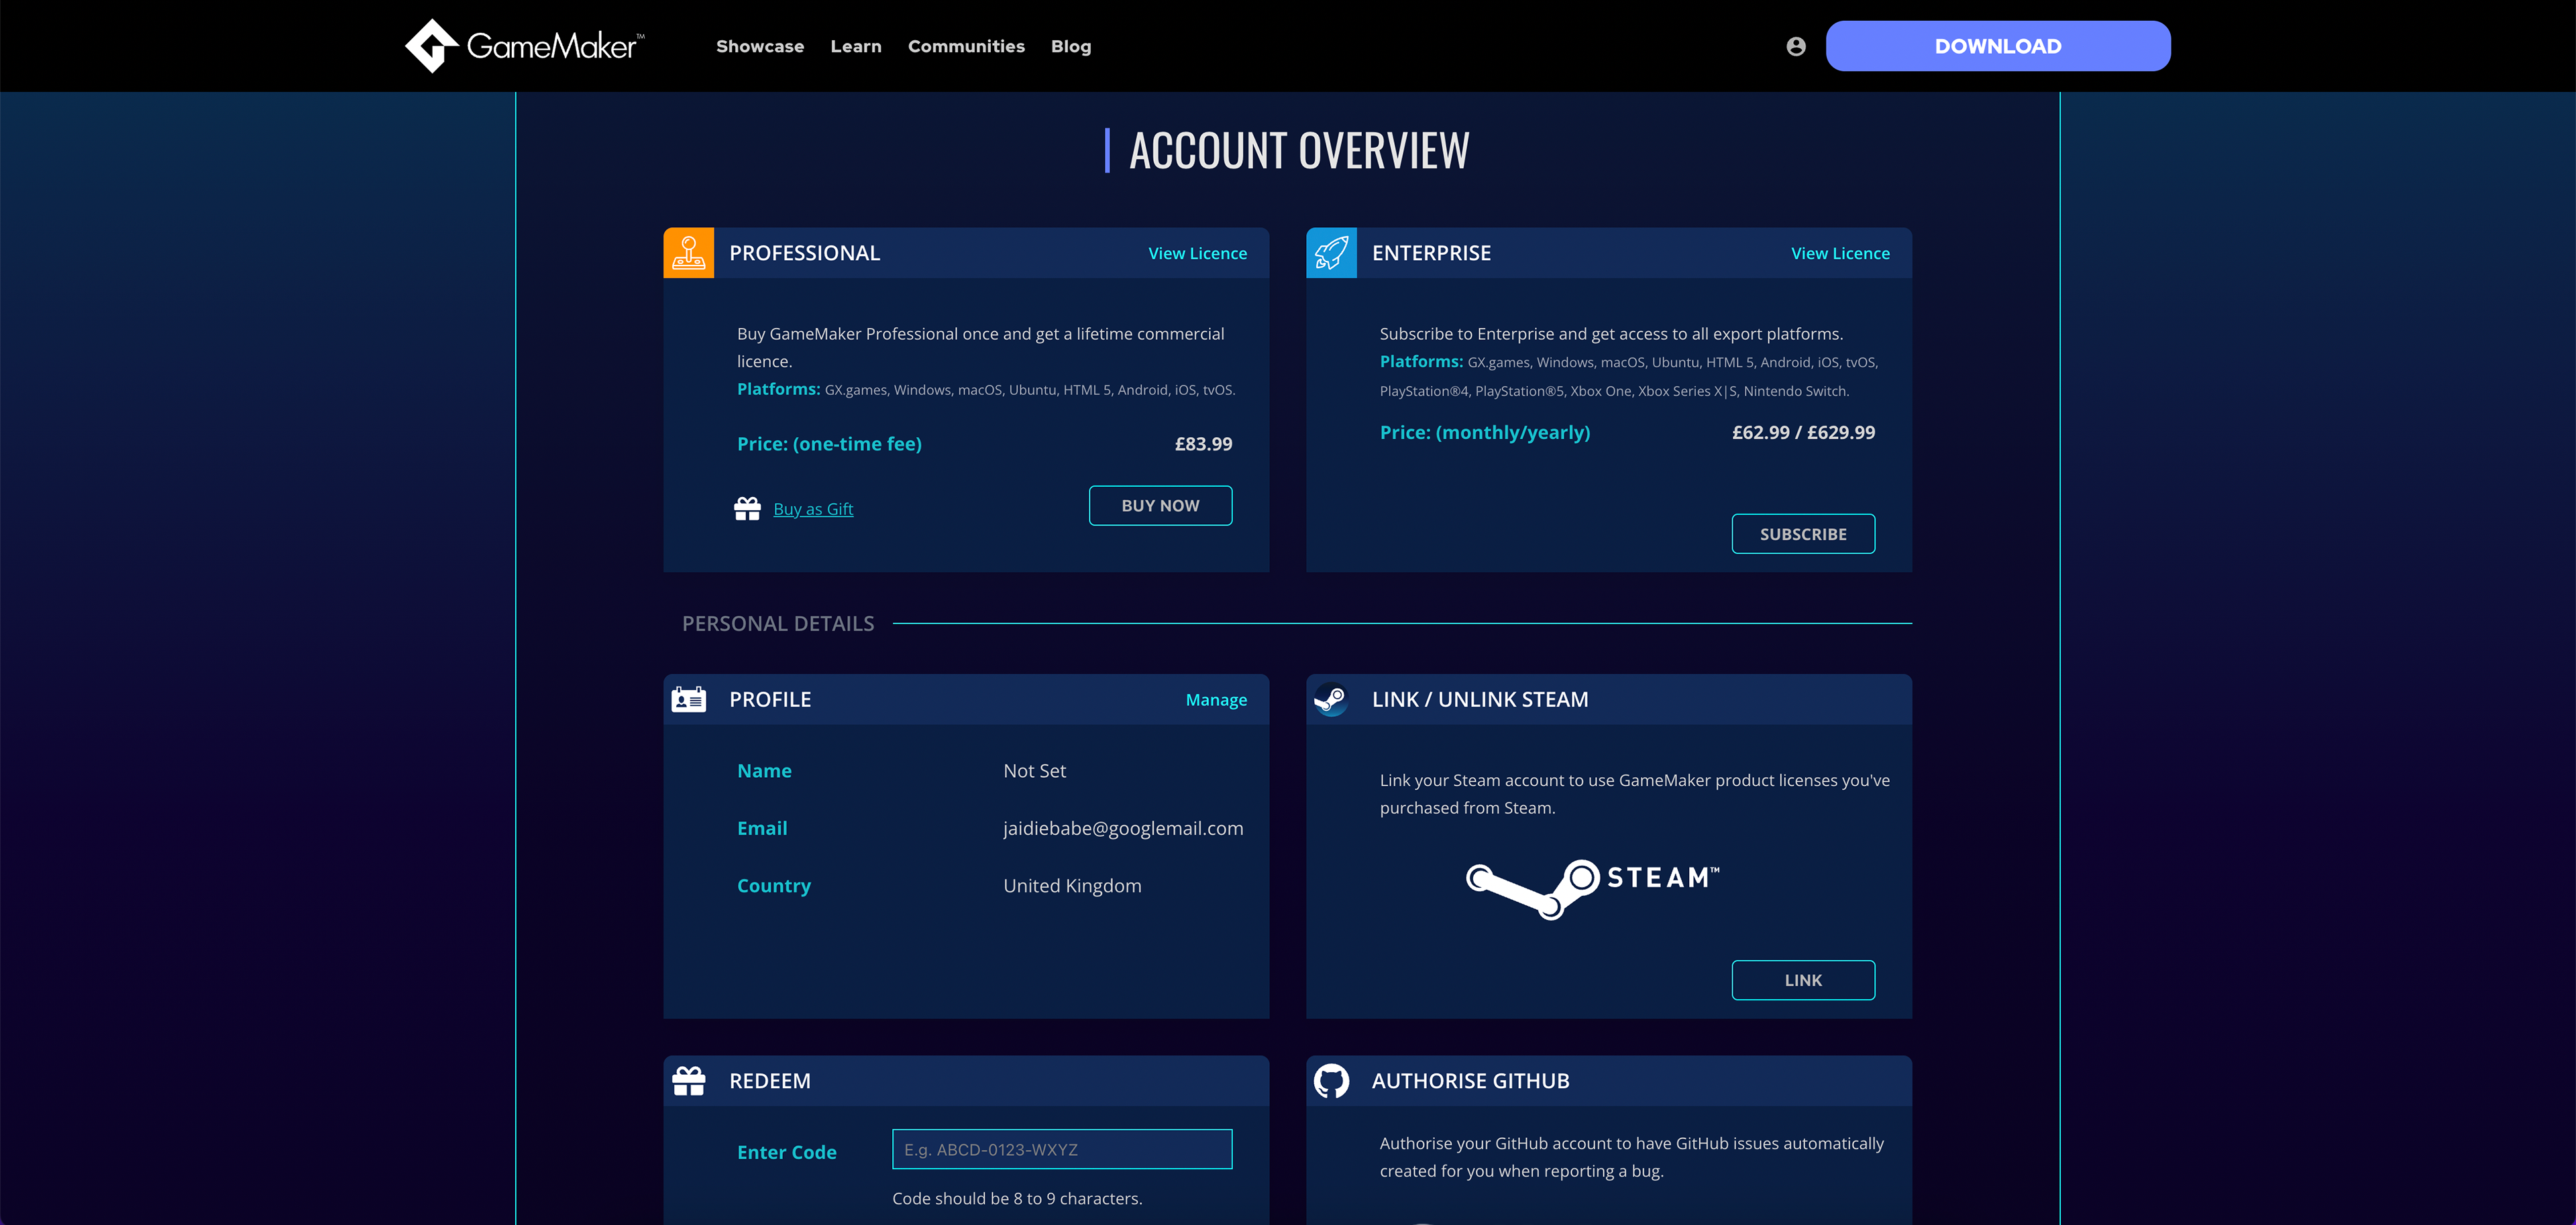Click the Country field label
The width and height of the screenshot is (2576, 1225).
click(774, 885)
